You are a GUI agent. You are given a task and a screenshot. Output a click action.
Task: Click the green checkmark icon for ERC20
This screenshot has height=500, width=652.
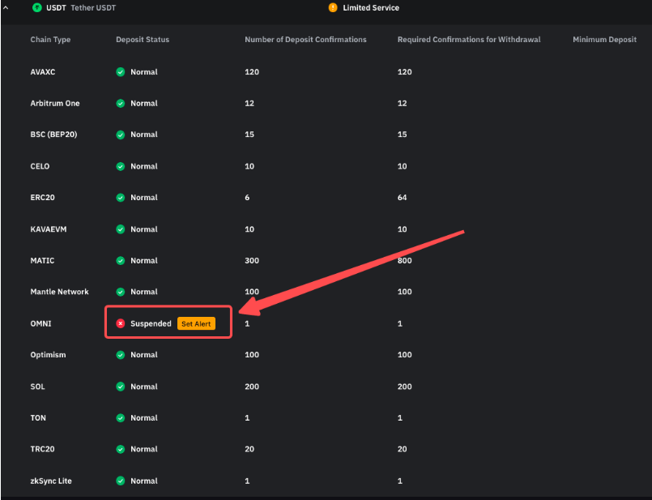click(121, 197)
